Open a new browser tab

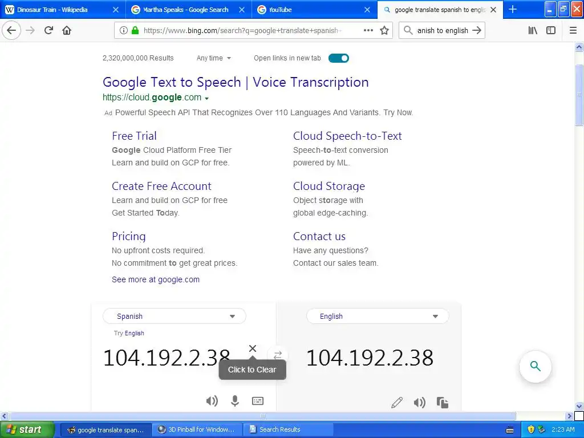click(513, 9)
